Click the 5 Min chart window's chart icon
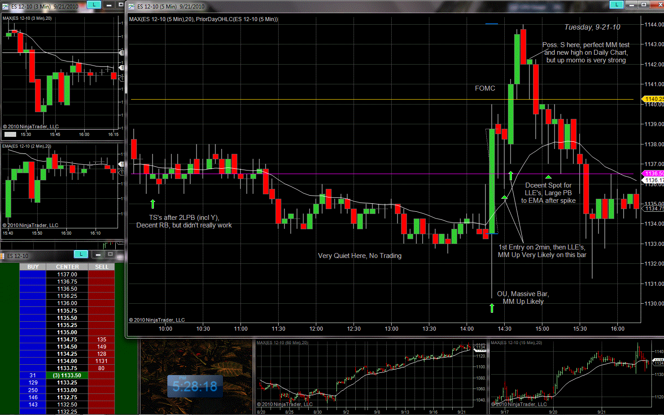The width and height of the screenshot is (664, 415). click(x=131, y=6)
